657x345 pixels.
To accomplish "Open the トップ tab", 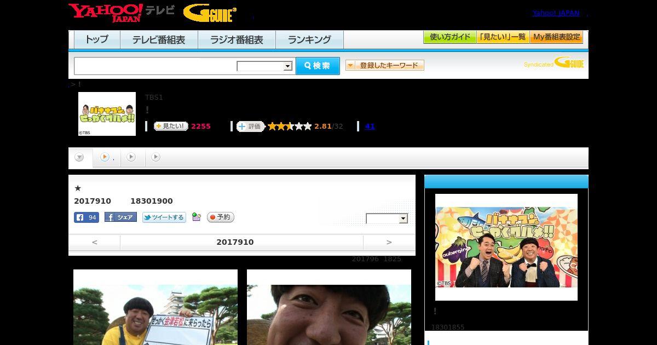I will click(97, 40).
